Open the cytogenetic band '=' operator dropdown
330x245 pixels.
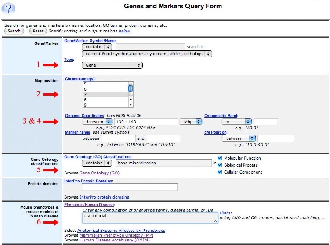tap(237, 122)
